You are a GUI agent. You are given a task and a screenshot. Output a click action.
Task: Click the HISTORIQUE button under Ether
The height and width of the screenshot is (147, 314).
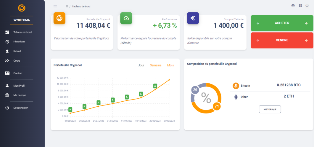click(270, 109)
